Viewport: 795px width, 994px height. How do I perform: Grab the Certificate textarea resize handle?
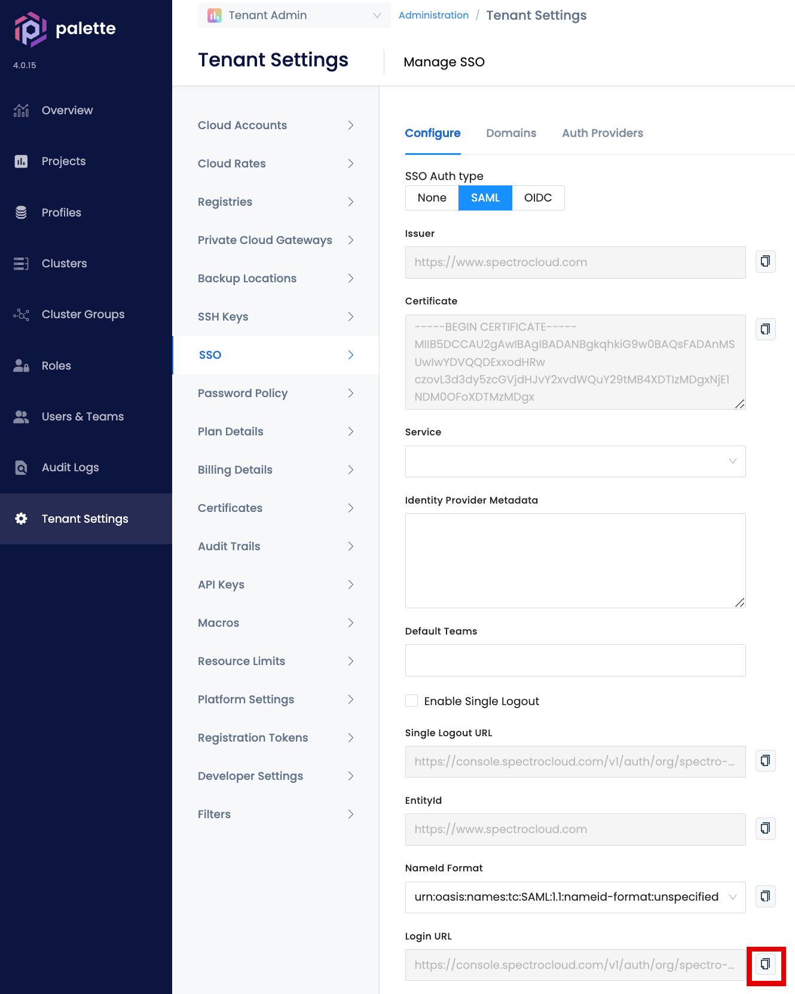[x=740, y=404]
